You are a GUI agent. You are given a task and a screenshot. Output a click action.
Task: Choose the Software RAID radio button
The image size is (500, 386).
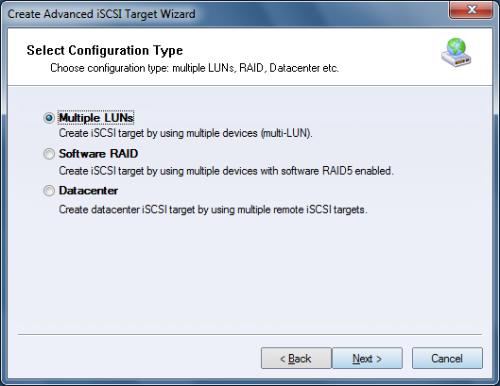coord(49,154)
